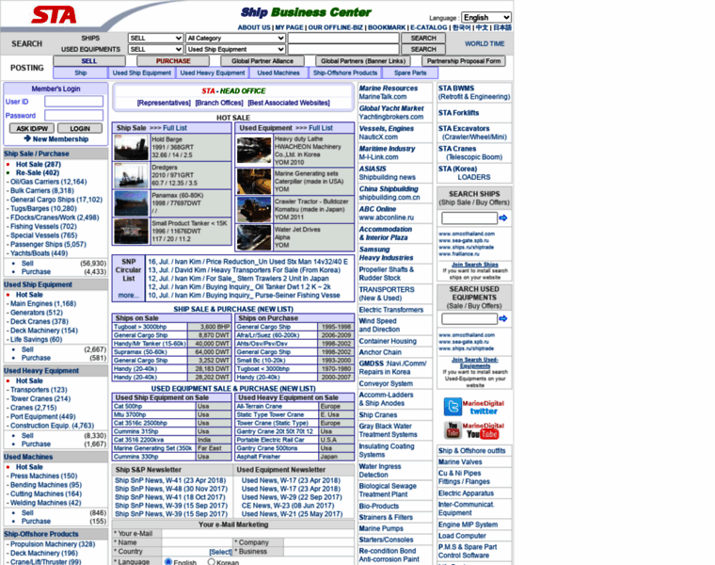Open the WORLD TIME link
715x565 pixels.
[485, 44]
